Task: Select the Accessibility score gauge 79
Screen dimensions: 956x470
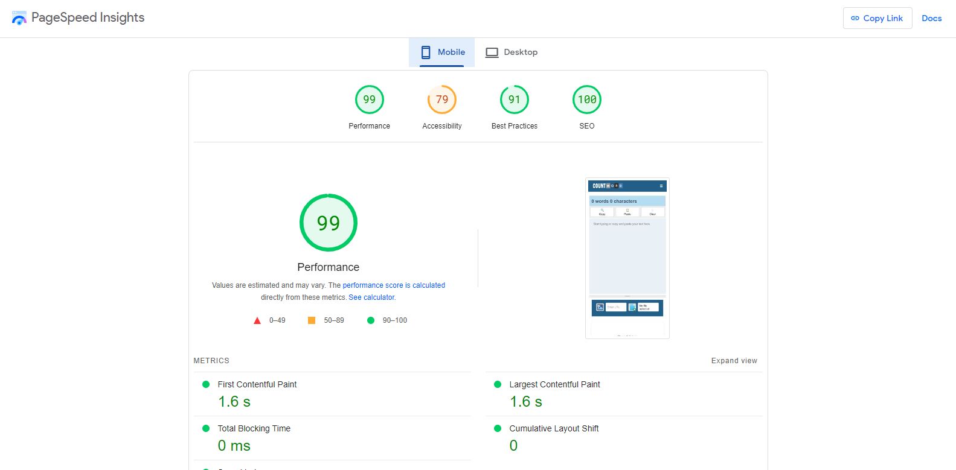Action: click(442, 100)
